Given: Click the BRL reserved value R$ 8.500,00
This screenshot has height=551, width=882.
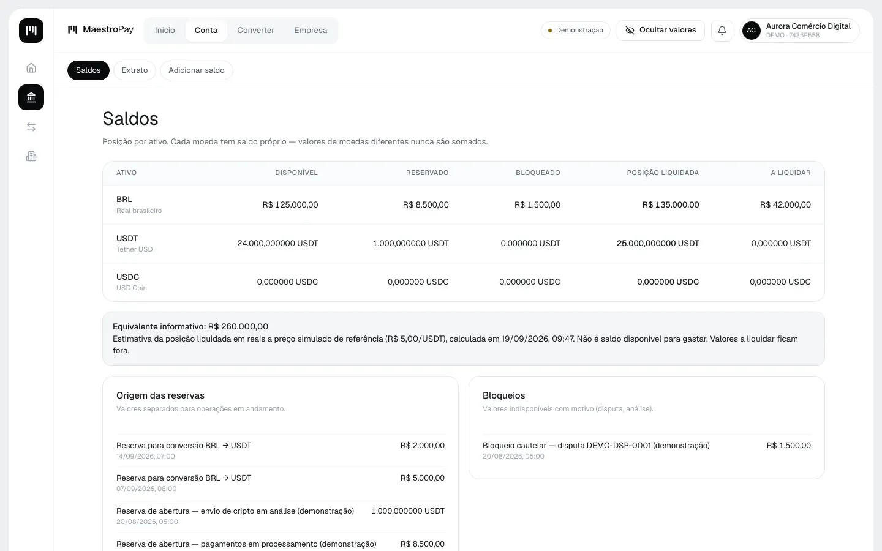Looking at the screenshot, I should coord(426,205).
